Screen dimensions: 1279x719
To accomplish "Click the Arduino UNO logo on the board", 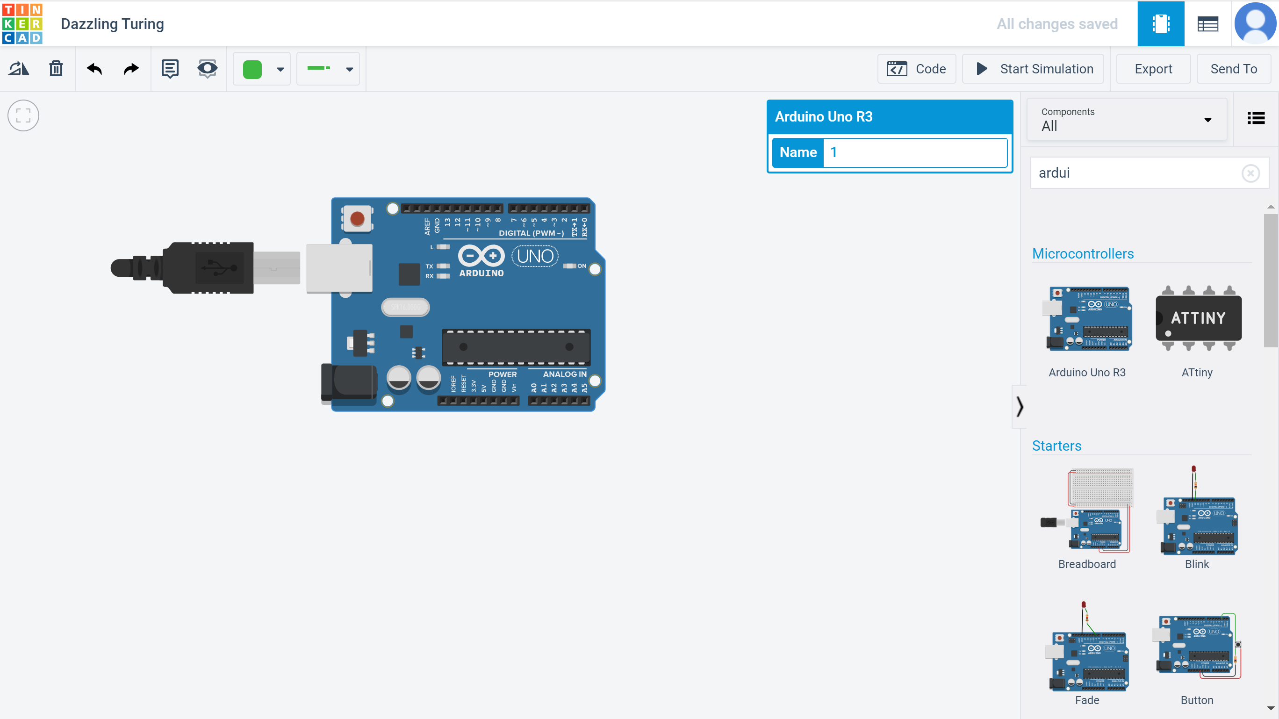I will tap(535, 256).
